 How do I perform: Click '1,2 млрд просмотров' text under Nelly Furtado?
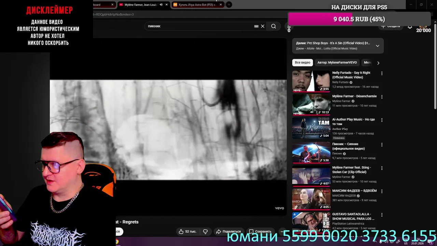tap(346, 87)
